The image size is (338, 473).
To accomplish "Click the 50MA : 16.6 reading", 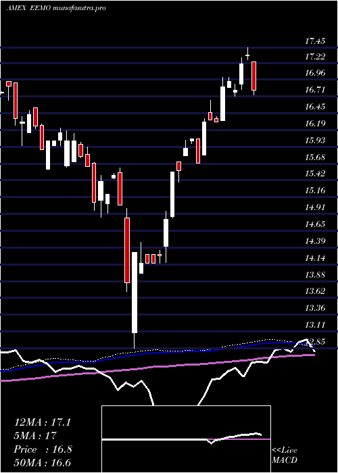I will coord(43,463).
